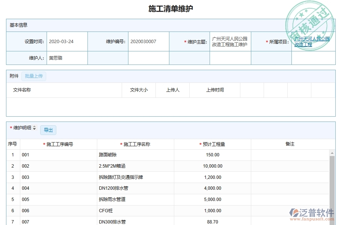Image resolution: width=338 pixels, height=225 pixels.
Task: Click the 预计工程量 column header
Action: click(213, 144)
